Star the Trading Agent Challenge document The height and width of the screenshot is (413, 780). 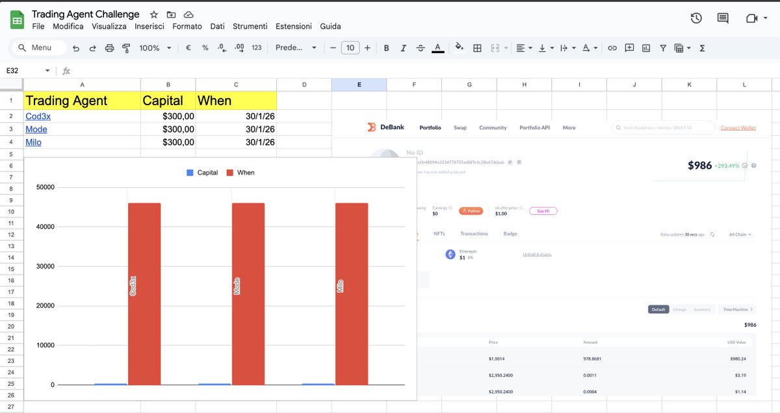154,14
